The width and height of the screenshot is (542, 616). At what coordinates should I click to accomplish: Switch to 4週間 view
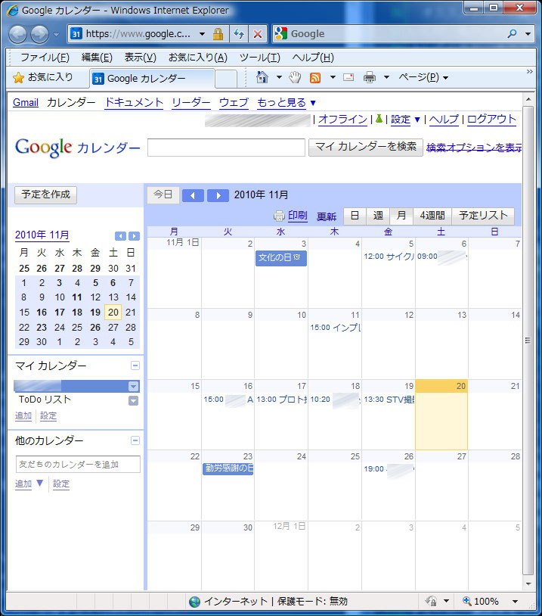pyautogui.click(x=432, y=216)
